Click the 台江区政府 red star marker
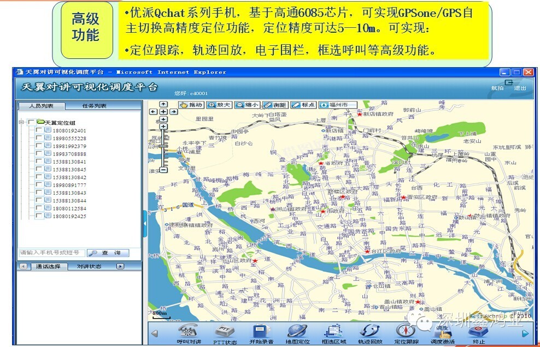The image size is (540, 347). (367, 252)
